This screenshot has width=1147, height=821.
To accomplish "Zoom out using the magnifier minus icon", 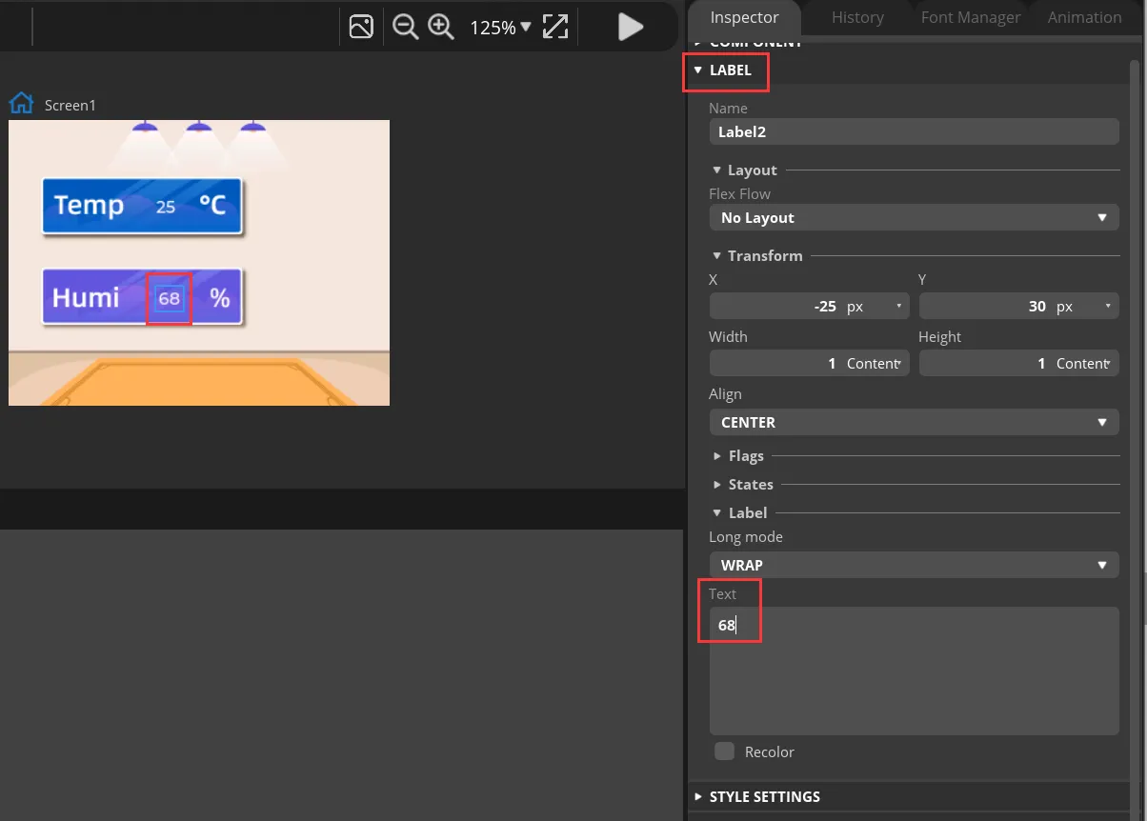I will pos(405,27).
